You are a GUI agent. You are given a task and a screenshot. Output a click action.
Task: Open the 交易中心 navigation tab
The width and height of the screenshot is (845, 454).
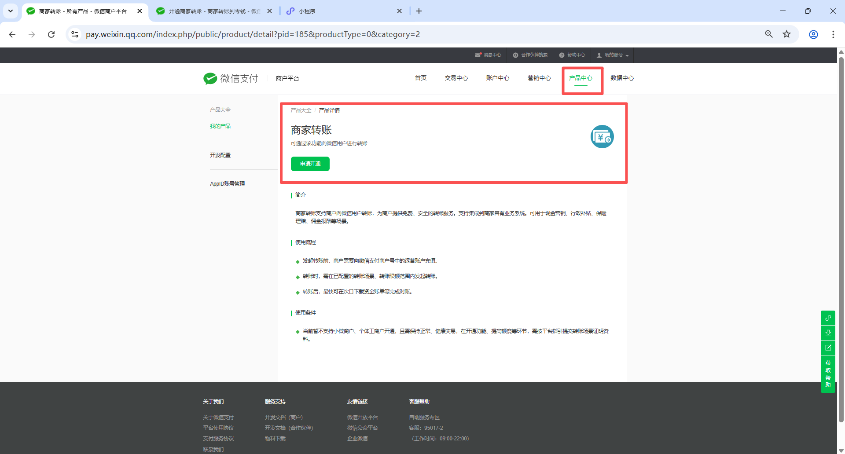point(456,78)
